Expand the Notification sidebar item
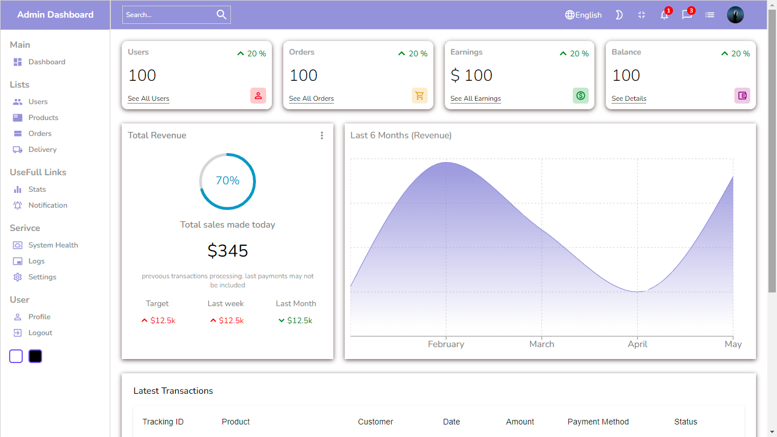The image size is (777, 437). coord(48,205)
